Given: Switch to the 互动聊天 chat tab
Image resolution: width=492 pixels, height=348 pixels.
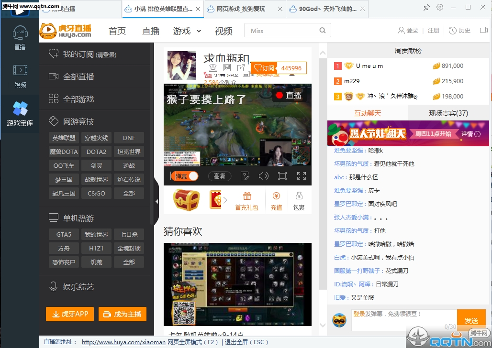Looking at the screenshot, I should [x=368, y=113].
